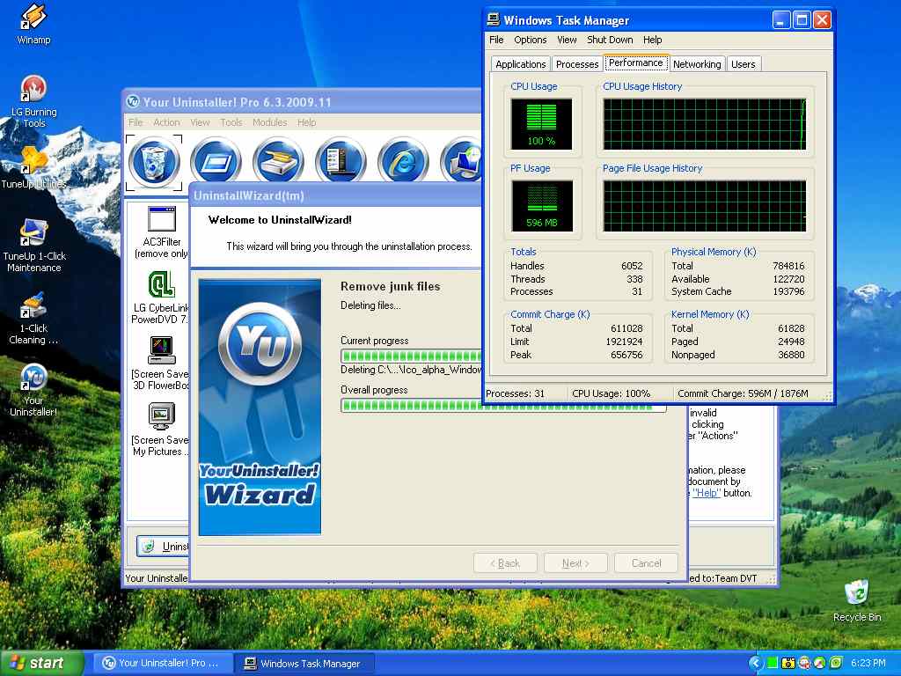
Task: Click the Current progress bar
Action: [x=412, y=356]
